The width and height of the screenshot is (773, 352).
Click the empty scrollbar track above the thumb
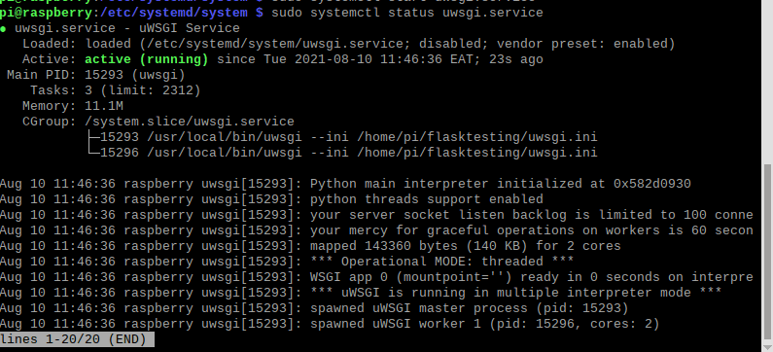[x=767, y=82]
